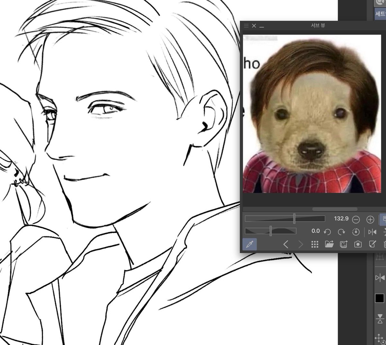Zoom in the Sub View image
This screenshot has height=345, width=386.
(x=370, y=220)
